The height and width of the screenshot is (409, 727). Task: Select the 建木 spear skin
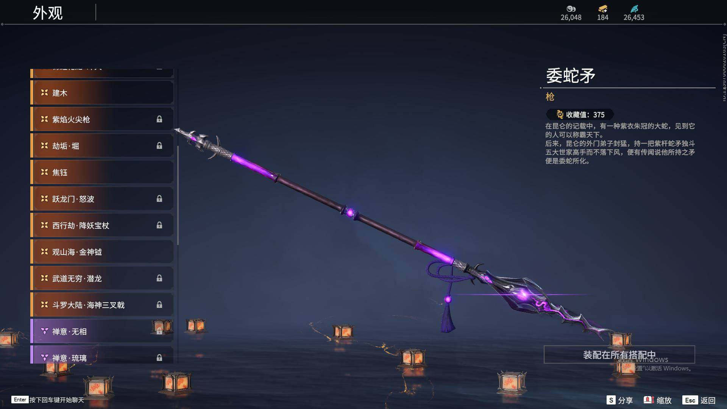[102, 93]
